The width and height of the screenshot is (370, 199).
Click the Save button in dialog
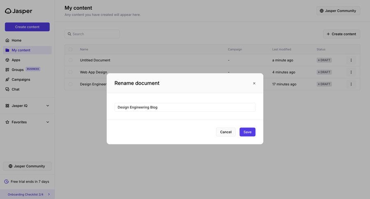(x=247, y=132)
